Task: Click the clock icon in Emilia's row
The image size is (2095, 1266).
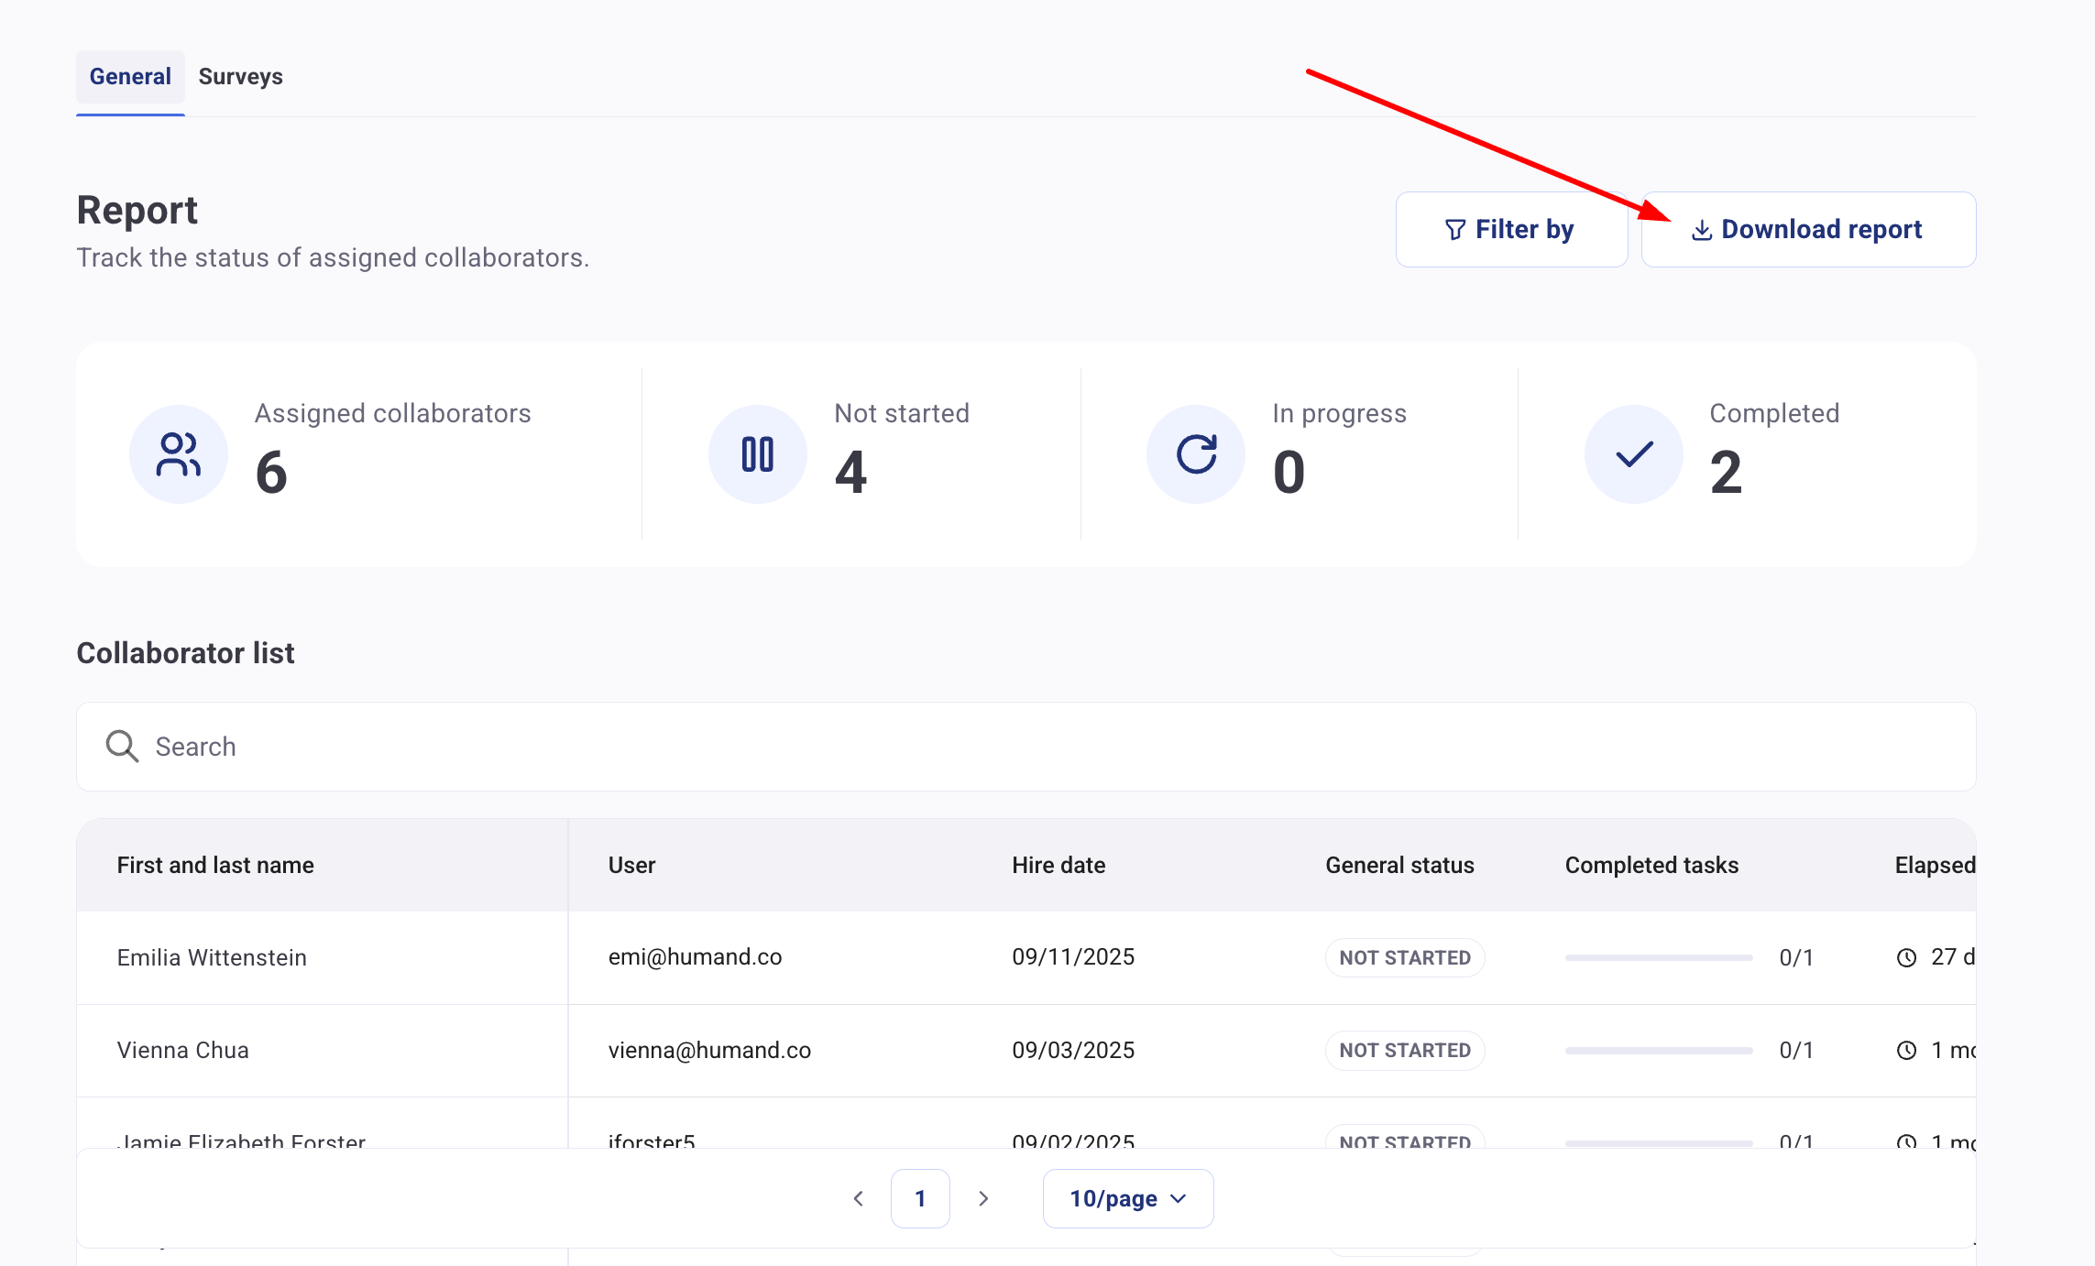Action: click(1906, 958)
